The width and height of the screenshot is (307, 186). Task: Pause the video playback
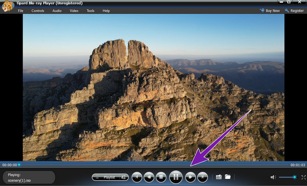coord(176,177)
